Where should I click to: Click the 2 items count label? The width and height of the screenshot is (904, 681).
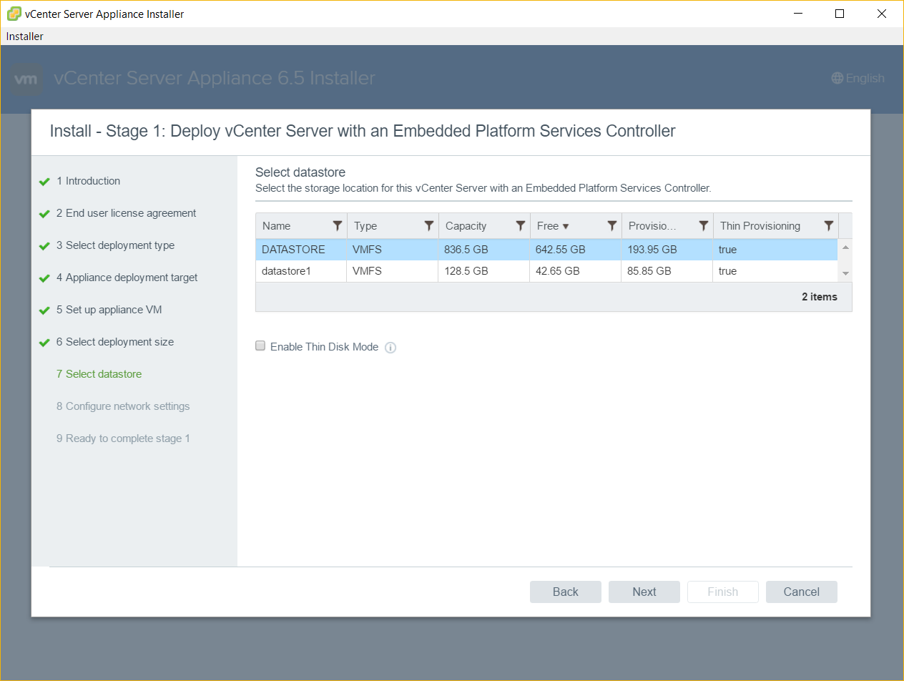point(820,297)
